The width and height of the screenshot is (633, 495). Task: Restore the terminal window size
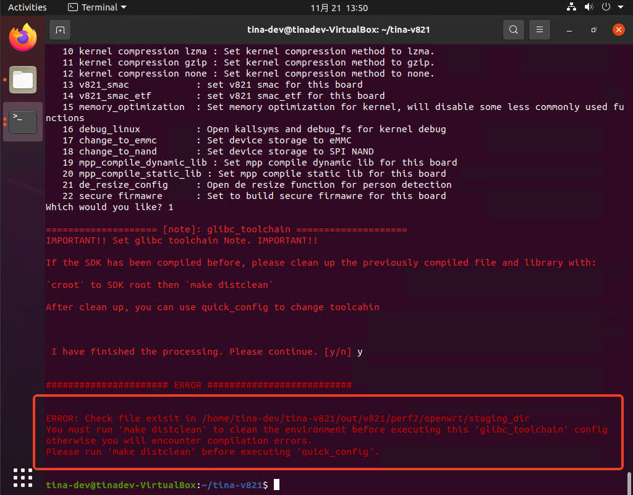coord(593,29)
